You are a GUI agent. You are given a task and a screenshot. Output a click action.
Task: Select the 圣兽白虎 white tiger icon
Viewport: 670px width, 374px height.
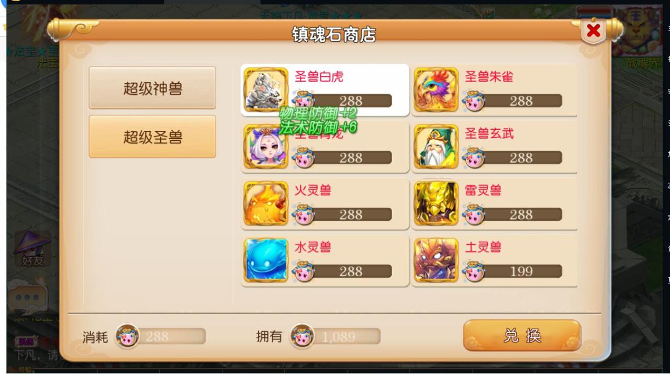coord(266,89)
